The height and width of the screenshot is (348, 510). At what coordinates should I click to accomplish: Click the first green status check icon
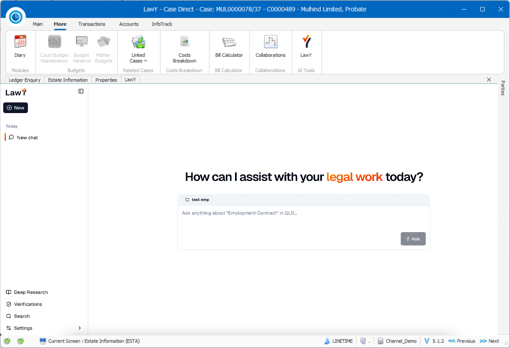[7, 341]
